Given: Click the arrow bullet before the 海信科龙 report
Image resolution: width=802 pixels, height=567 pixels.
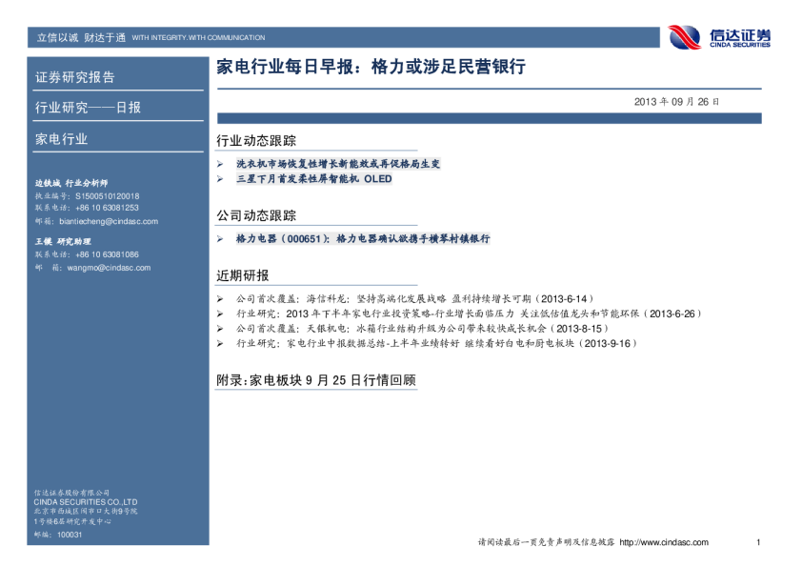Looking at the screenshot, I should coord(221,298).
